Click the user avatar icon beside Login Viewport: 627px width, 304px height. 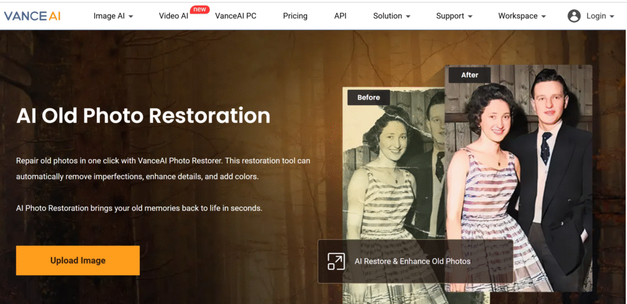coord(574,16)
